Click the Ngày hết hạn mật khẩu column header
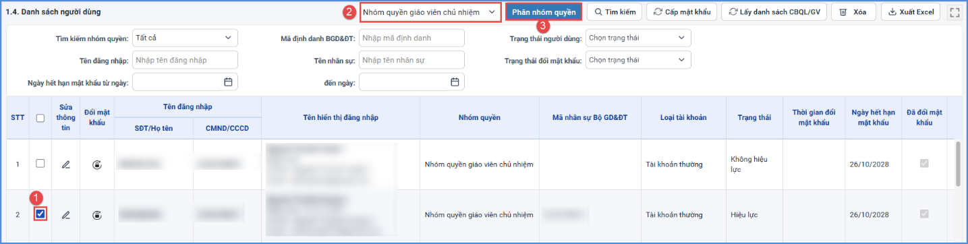This screenshot has height=244, width=968. 873,117
